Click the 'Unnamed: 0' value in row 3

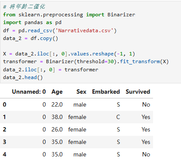click(44, 142)
